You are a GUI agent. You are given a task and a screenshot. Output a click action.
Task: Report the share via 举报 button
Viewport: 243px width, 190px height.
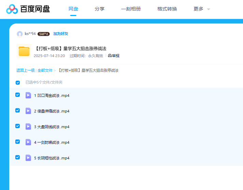tap(114, 56)
